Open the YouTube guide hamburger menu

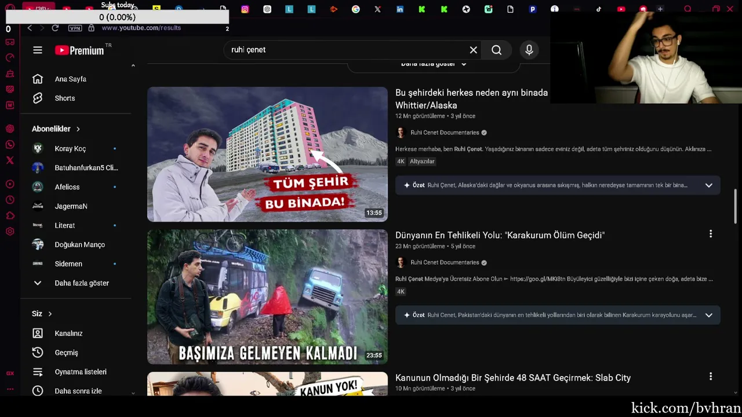click(38, 50)
